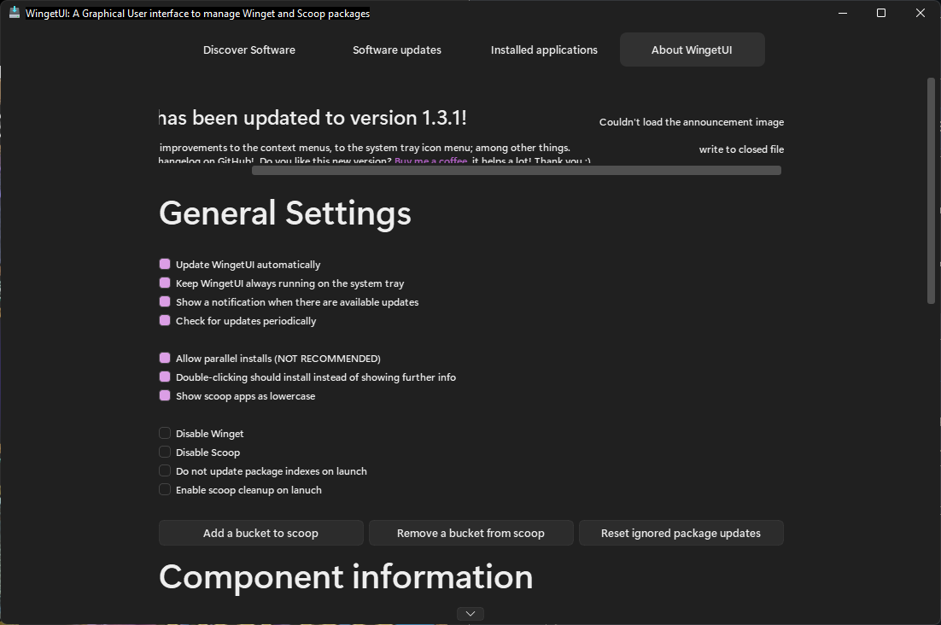
Task: Turn off showing scoop apps as lowercase
Action: point(164,395)
